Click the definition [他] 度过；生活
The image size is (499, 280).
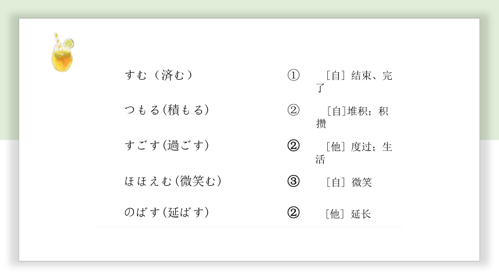coord(354,153)
